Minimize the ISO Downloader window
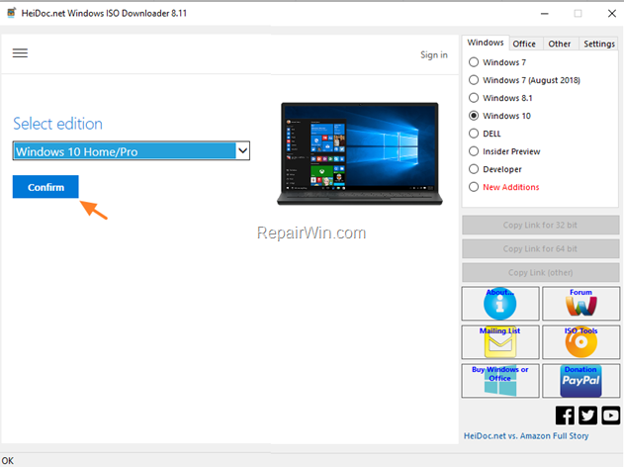The width and height of the screenshot is (624, 467). click(x=545, y=14)
